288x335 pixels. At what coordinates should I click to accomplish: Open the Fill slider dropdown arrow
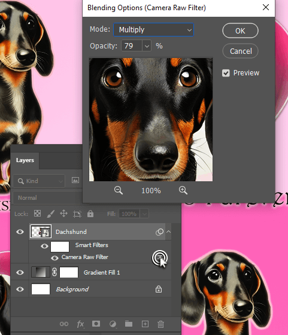[x=144, y=214]
